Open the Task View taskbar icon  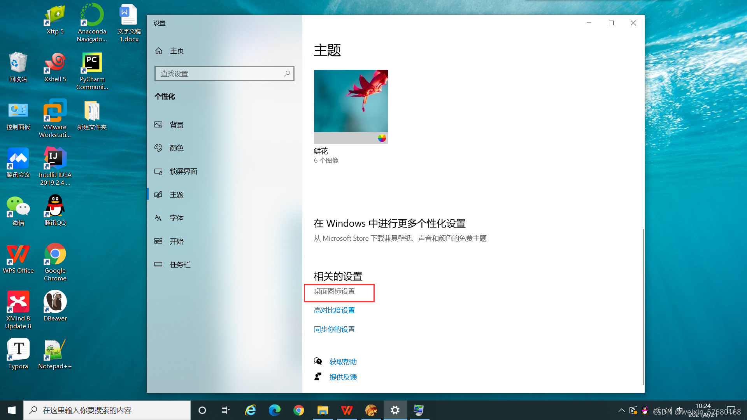(x=226, y=410)
